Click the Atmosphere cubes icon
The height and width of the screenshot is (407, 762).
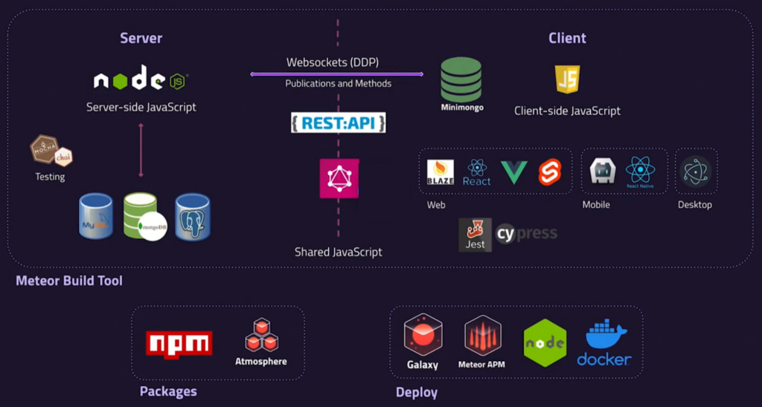tap(261, 335)
